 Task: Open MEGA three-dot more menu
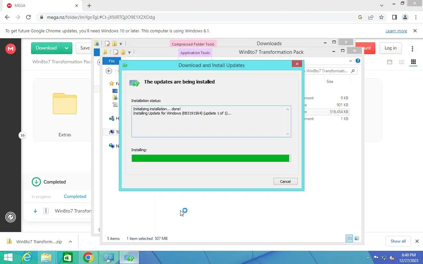coord(412,49)
